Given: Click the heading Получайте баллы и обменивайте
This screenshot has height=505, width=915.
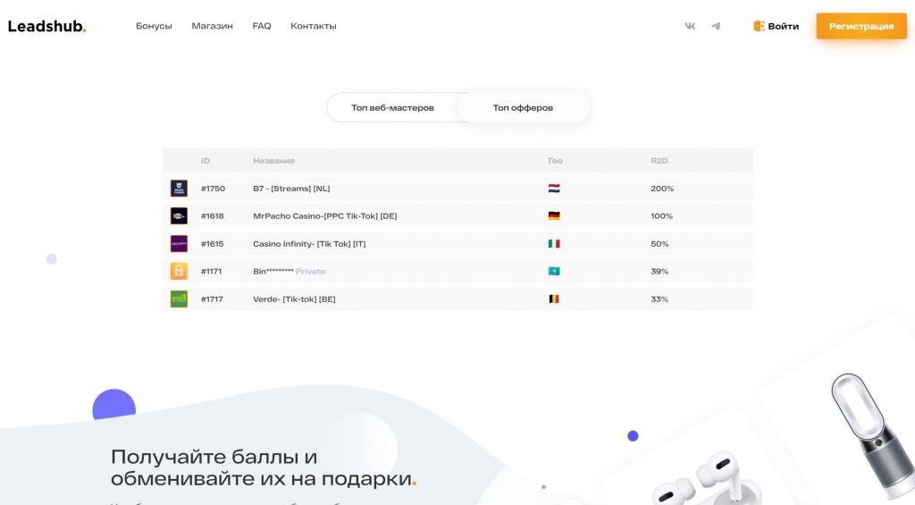Looking at the screenshot, I should 264,467.
